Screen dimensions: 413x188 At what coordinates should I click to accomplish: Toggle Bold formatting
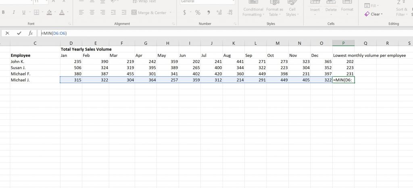(x=3, y=13)
